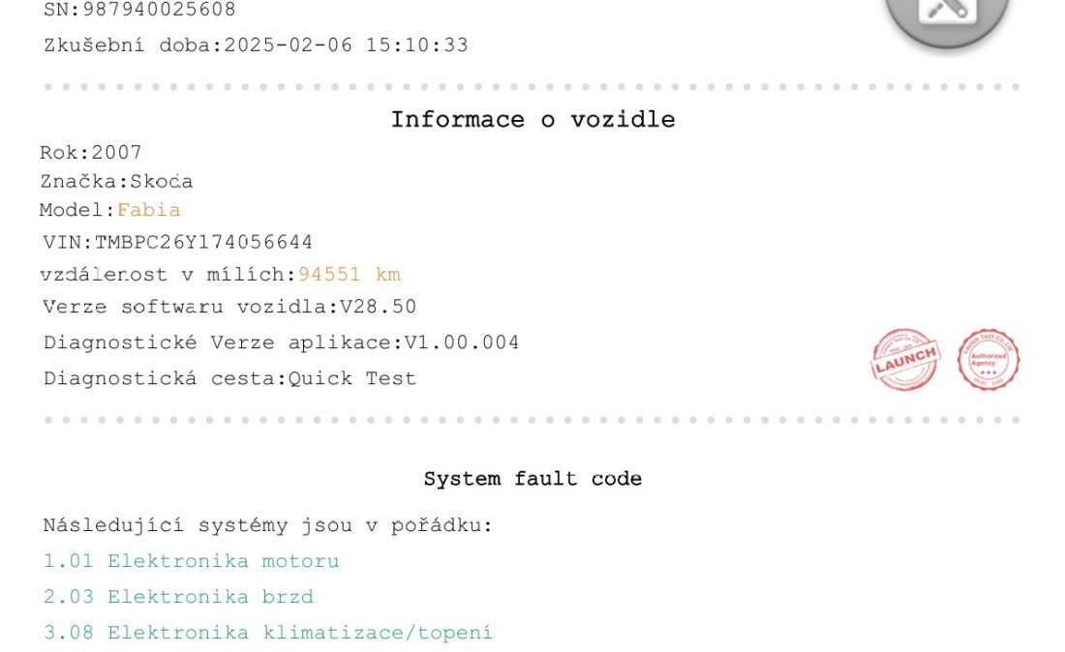
Task: Open 3.08 Elektronika klimatizace/topení system
Action: pyautogui.click(x=267, y=633)
